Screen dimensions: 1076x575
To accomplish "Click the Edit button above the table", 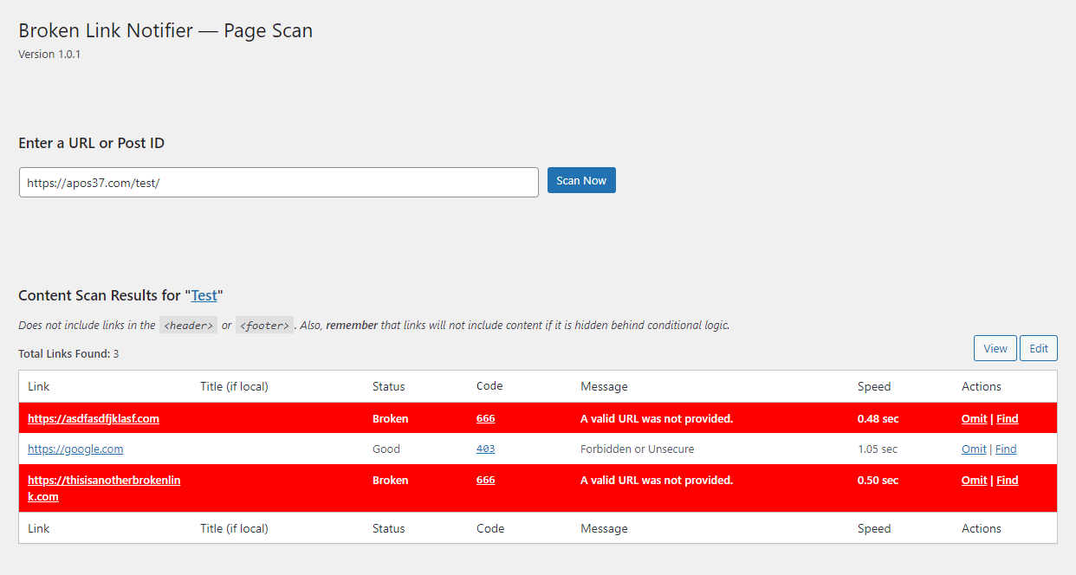I will pyautogui.click(x=1038, y=348).
